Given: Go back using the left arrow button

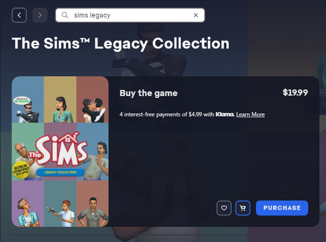Looking at the screenshot, I should pos(19,15).
